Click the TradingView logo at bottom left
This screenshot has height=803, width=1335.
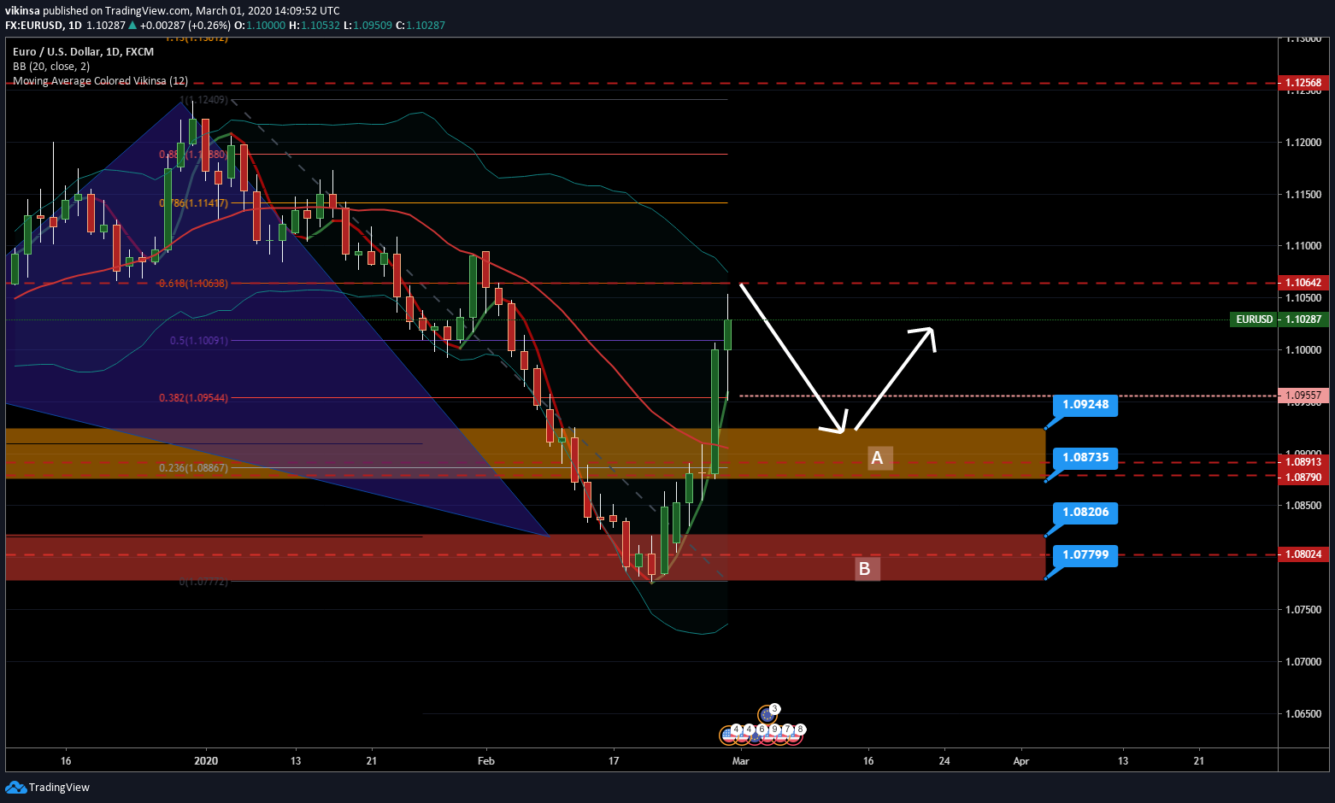(47, 787)
